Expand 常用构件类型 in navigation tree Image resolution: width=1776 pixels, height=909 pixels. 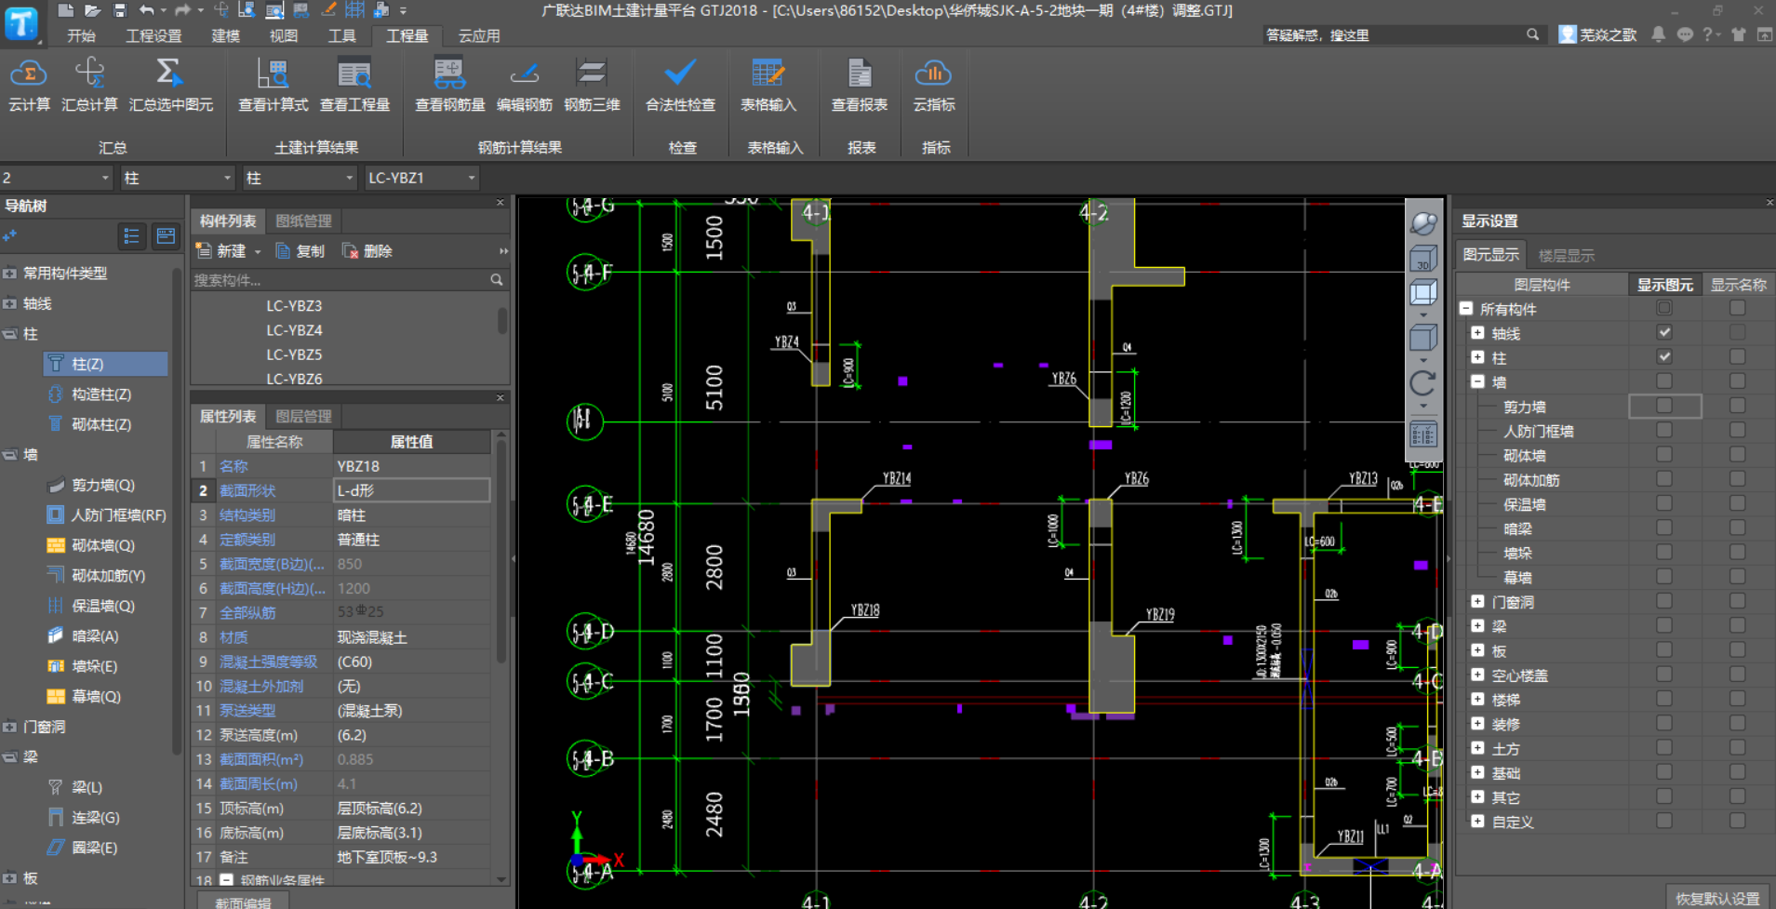tap(10, 274)
